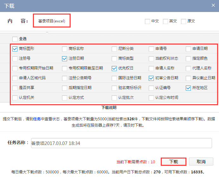This screenshot has height=180, width=219.
Task: Check the 驰名商标标识 checkbox
Action: (114, 88)
